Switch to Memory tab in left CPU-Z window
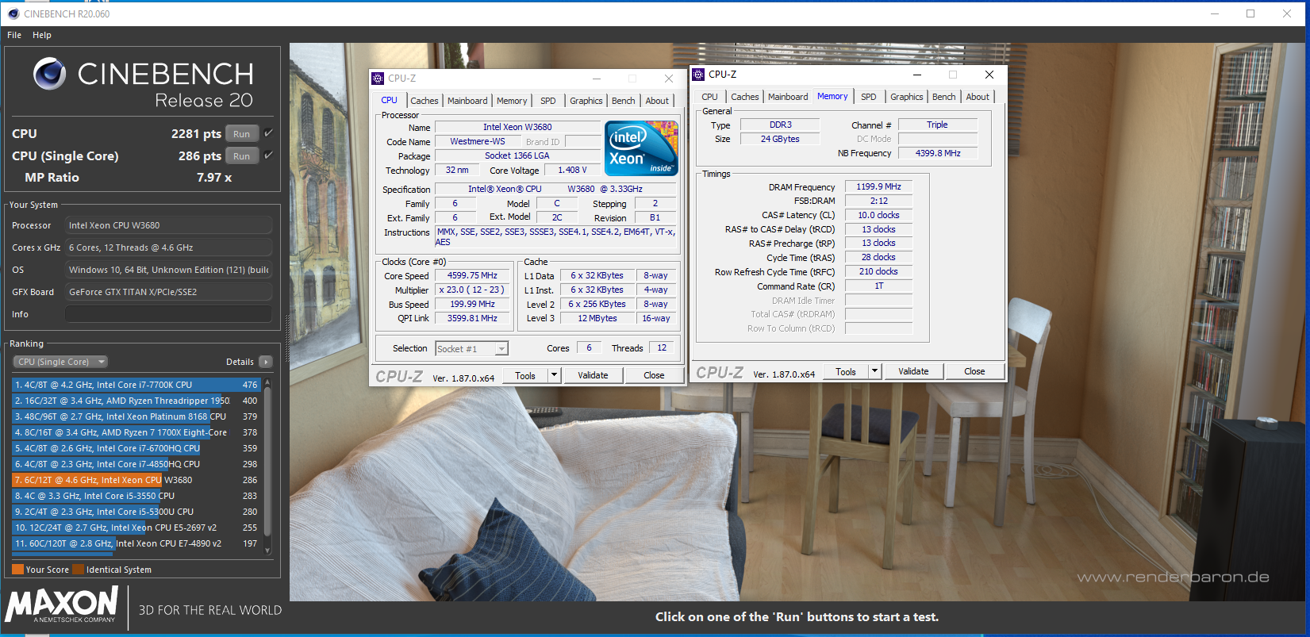The image size is (1310, 637). (x=512, y=101)
